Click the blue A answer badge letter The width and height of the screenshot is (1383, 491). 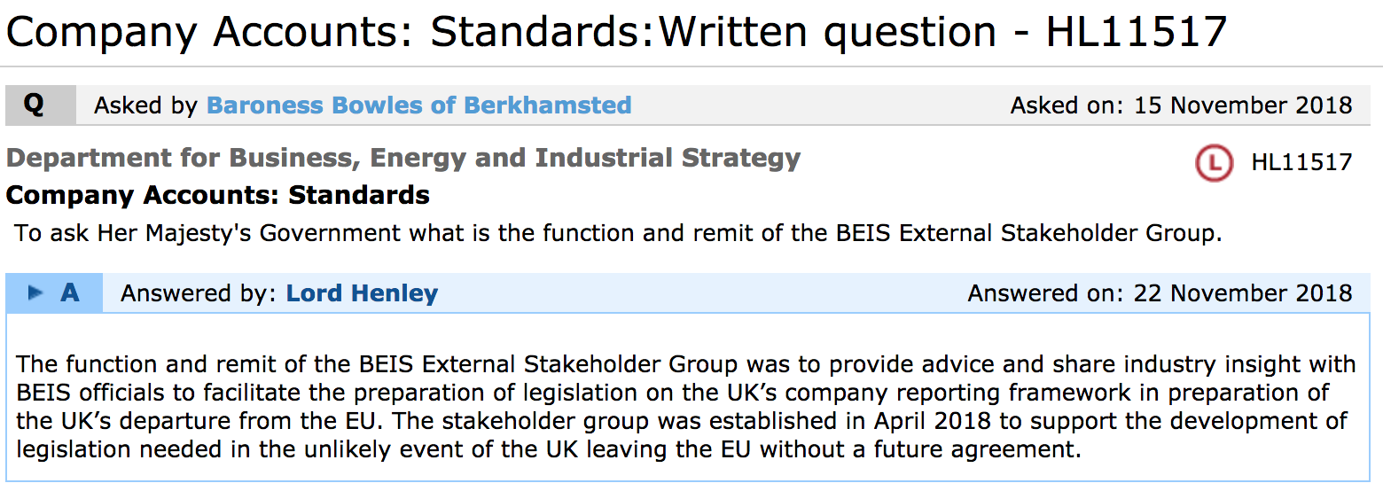click(69, 292)
